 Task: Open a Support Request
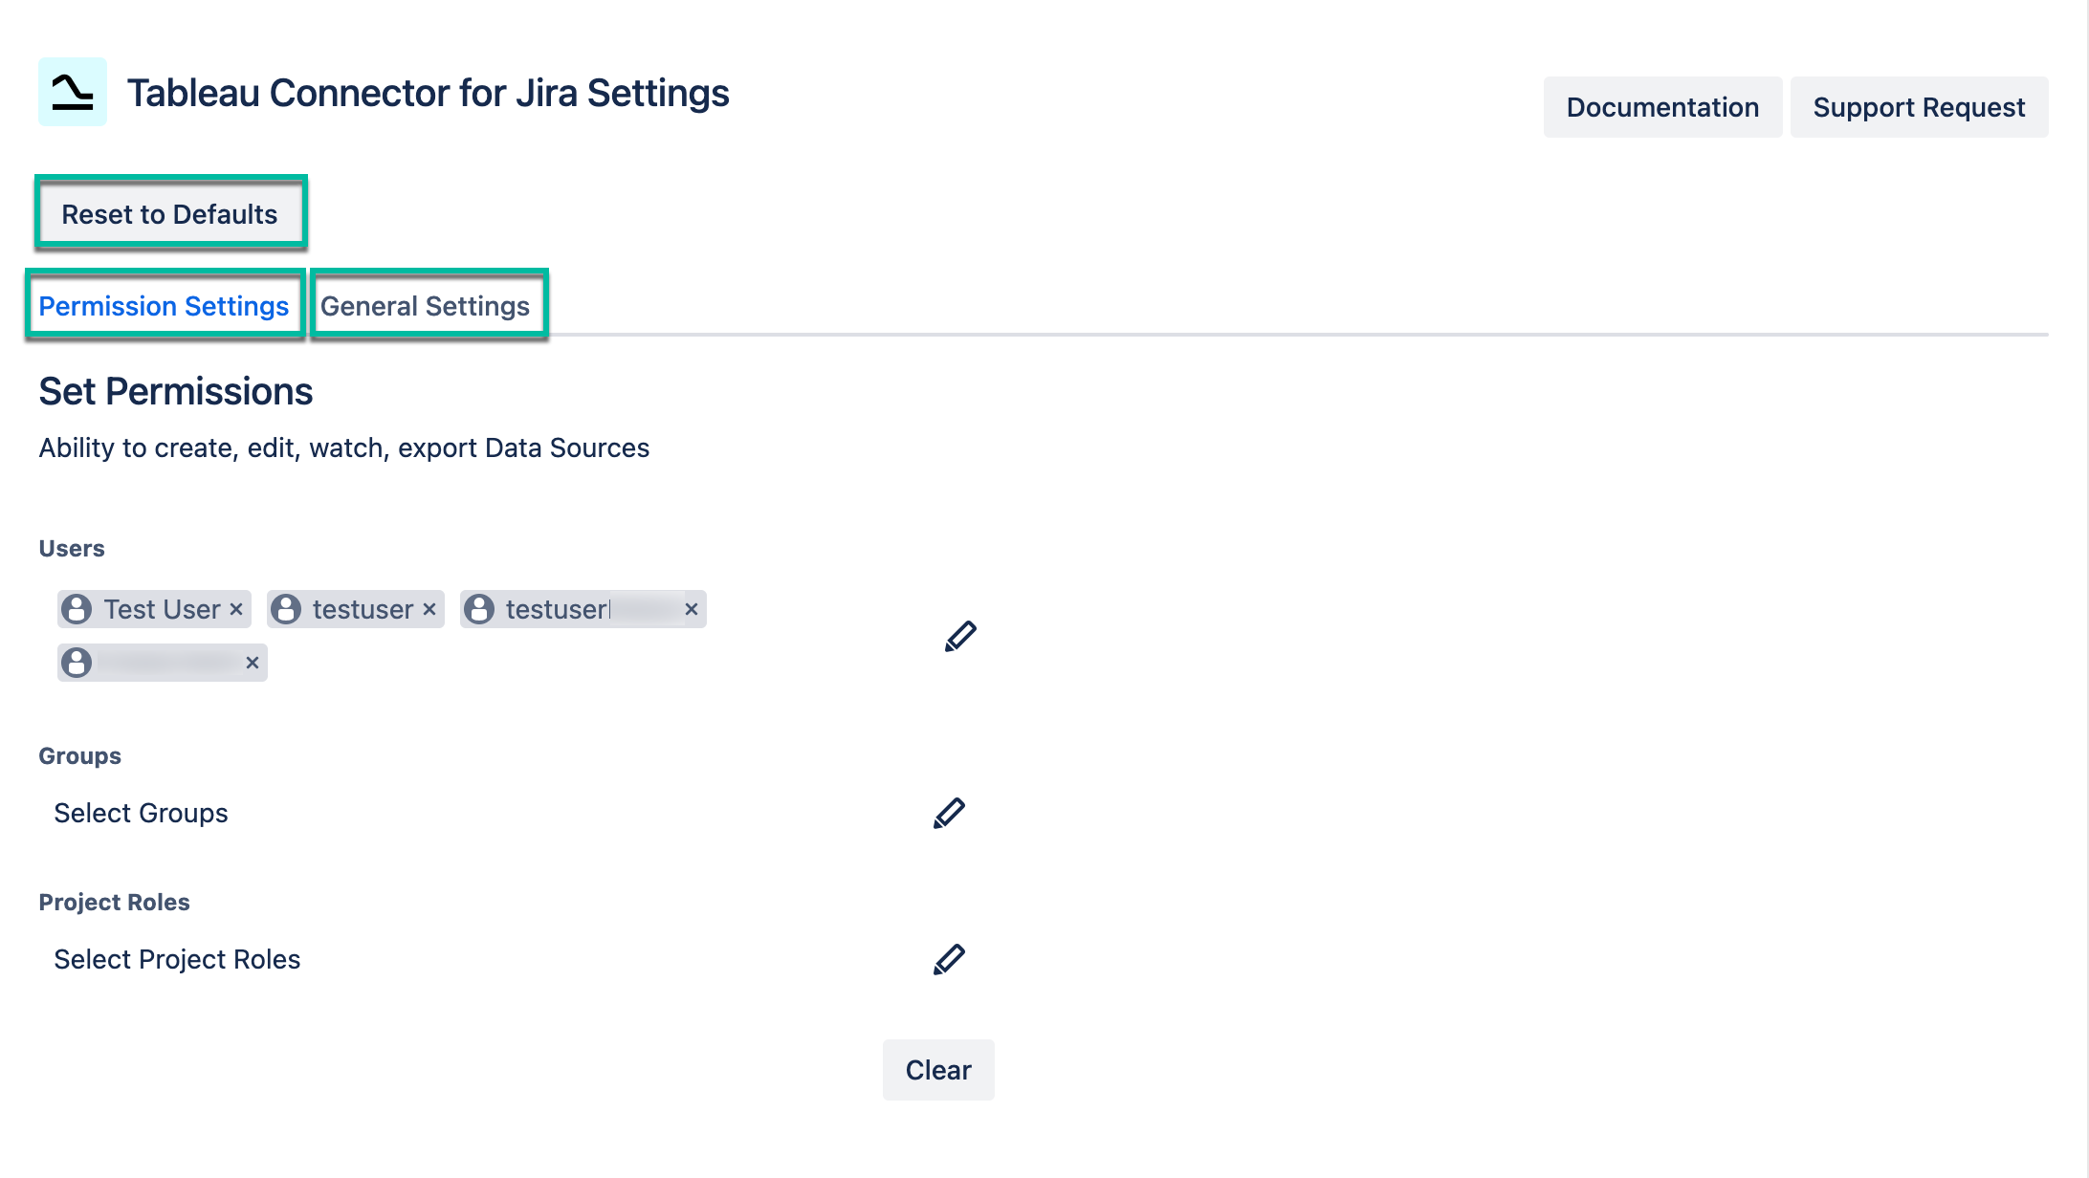(x=1919, y=106)
